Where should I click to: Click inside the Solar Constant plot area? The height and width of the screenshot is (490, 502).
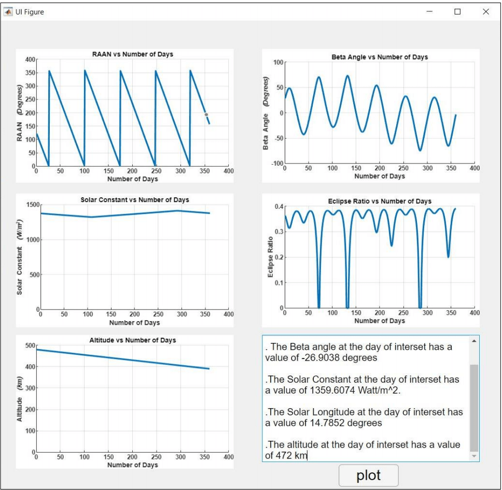pos(134,259)
